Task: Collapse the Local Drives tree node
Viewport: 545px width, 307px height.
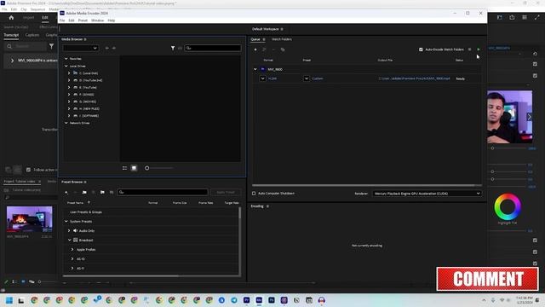Action: point(66,67)
